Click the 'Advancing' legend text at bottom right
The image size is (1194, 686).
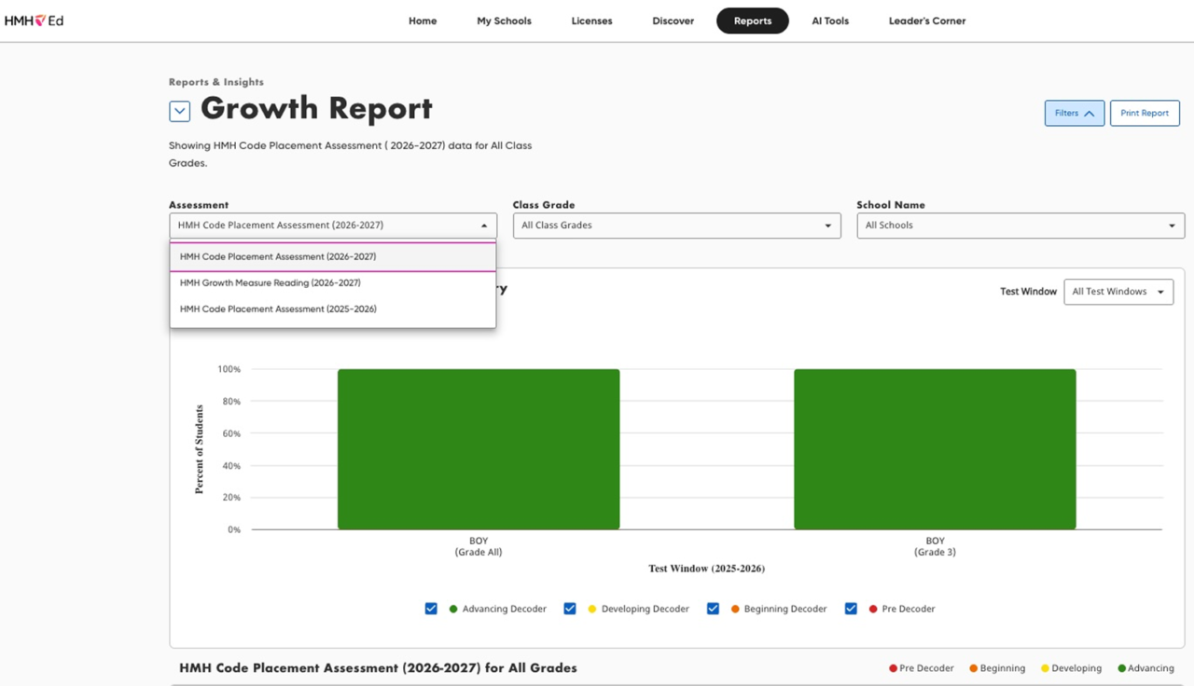coord(1151,668)
